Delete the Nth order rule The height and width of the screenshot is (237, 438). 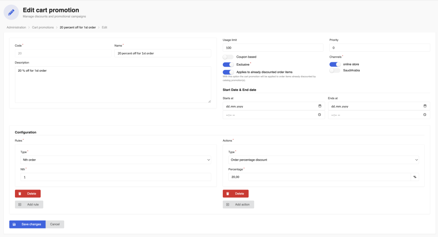click(x=28, y=193)
